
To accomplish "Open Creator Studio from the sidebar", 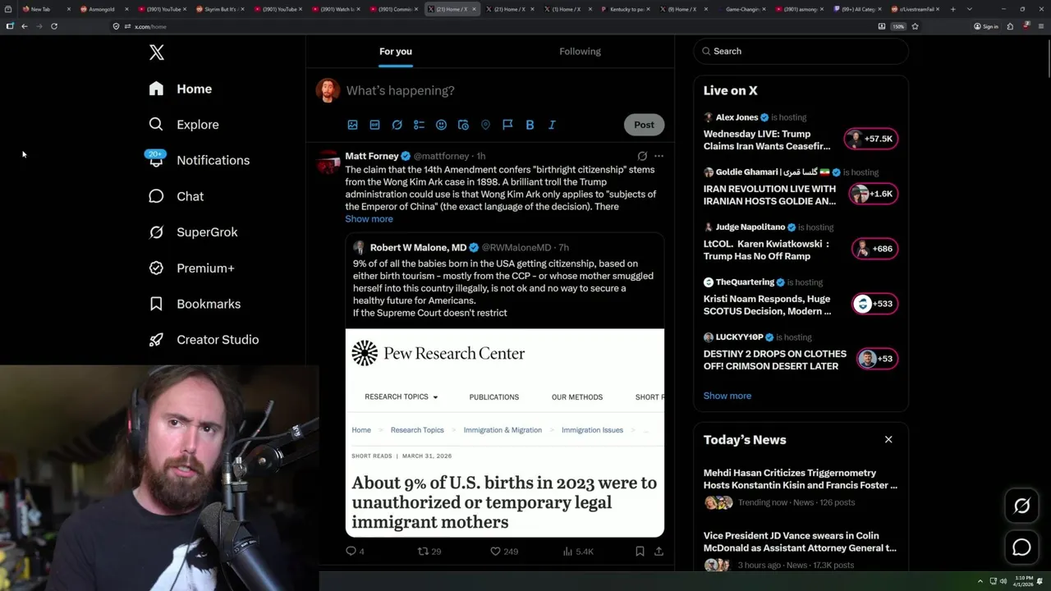I will [x=204, y=340].
